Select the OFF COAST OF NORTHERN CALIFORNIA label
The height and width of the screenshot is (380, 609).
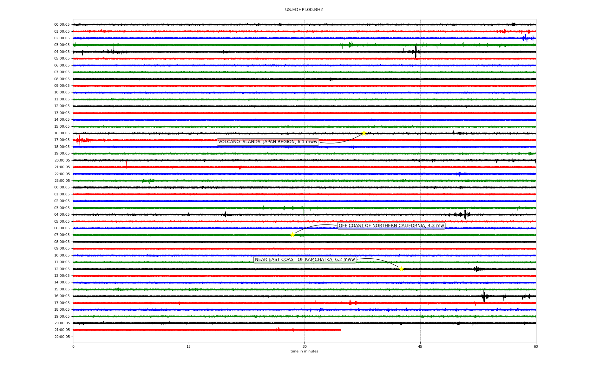coord(391,226)
